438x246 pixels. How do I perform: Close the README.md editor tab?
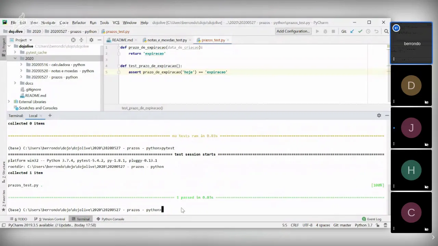click(x=136, y=40)
